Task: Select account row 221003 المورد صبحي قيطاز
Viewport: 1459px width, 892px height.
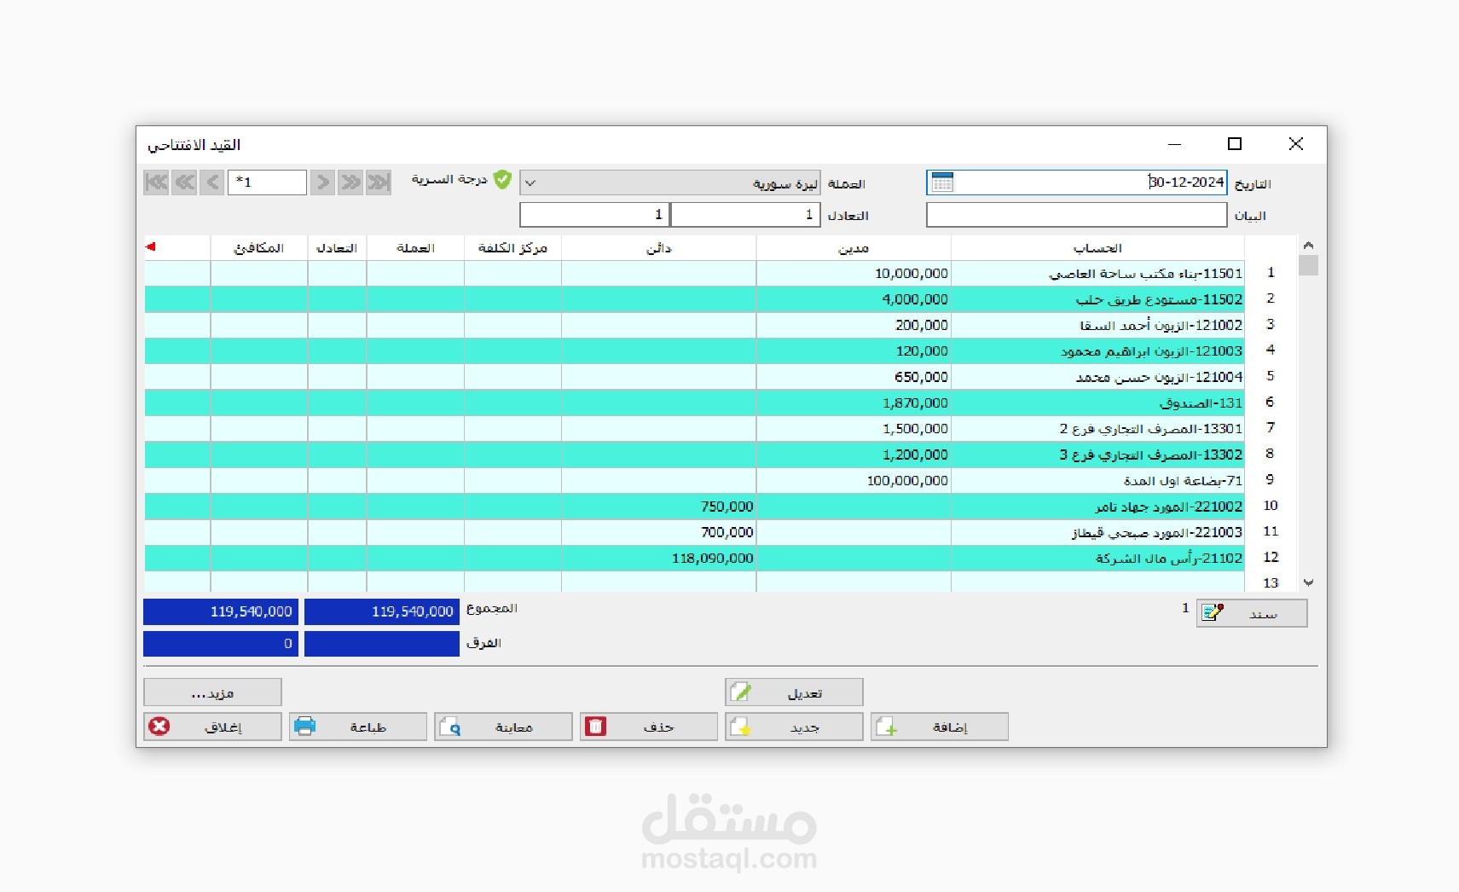Action: point(1097,532)
